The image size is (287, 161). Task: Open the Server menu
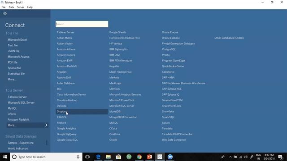click(x=21, y=7)
